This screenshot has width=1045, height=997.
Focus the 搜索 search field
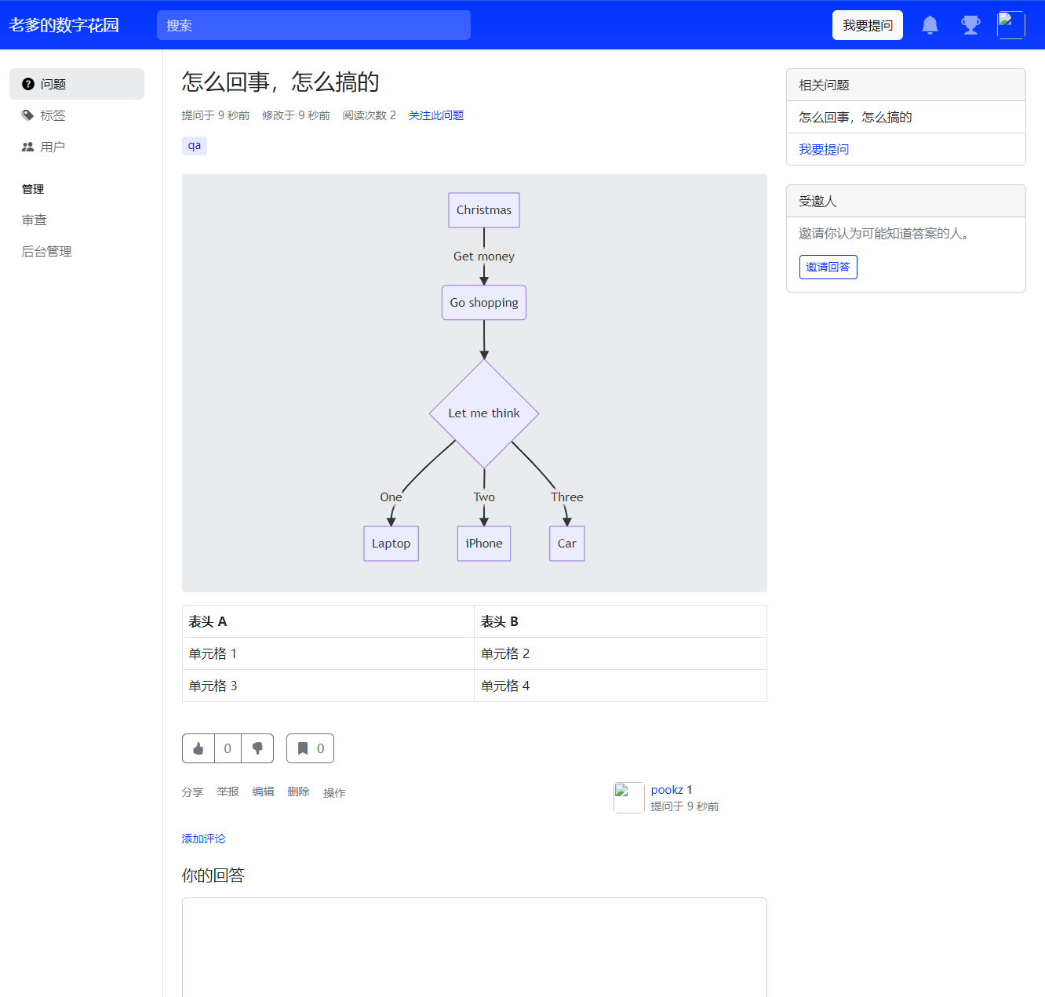click(313, 25)
